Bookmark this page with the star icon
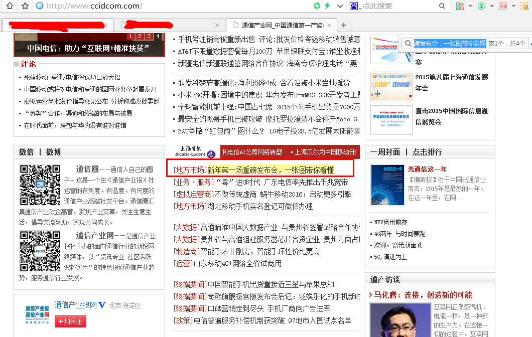The image size is (532, 337). [x=25, y=6]
